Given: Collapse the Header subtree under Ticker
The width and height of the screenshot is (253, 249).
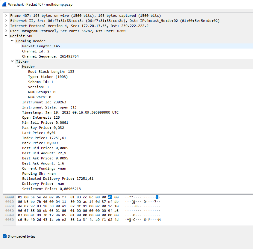Looking at the screenshot, I should click(x=18, y=66).
